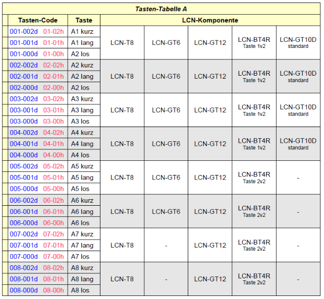Select the red hex code "02-01h"
Viewport: 324px width, 299px height.
pyautogui.click(x=53, y=77)
